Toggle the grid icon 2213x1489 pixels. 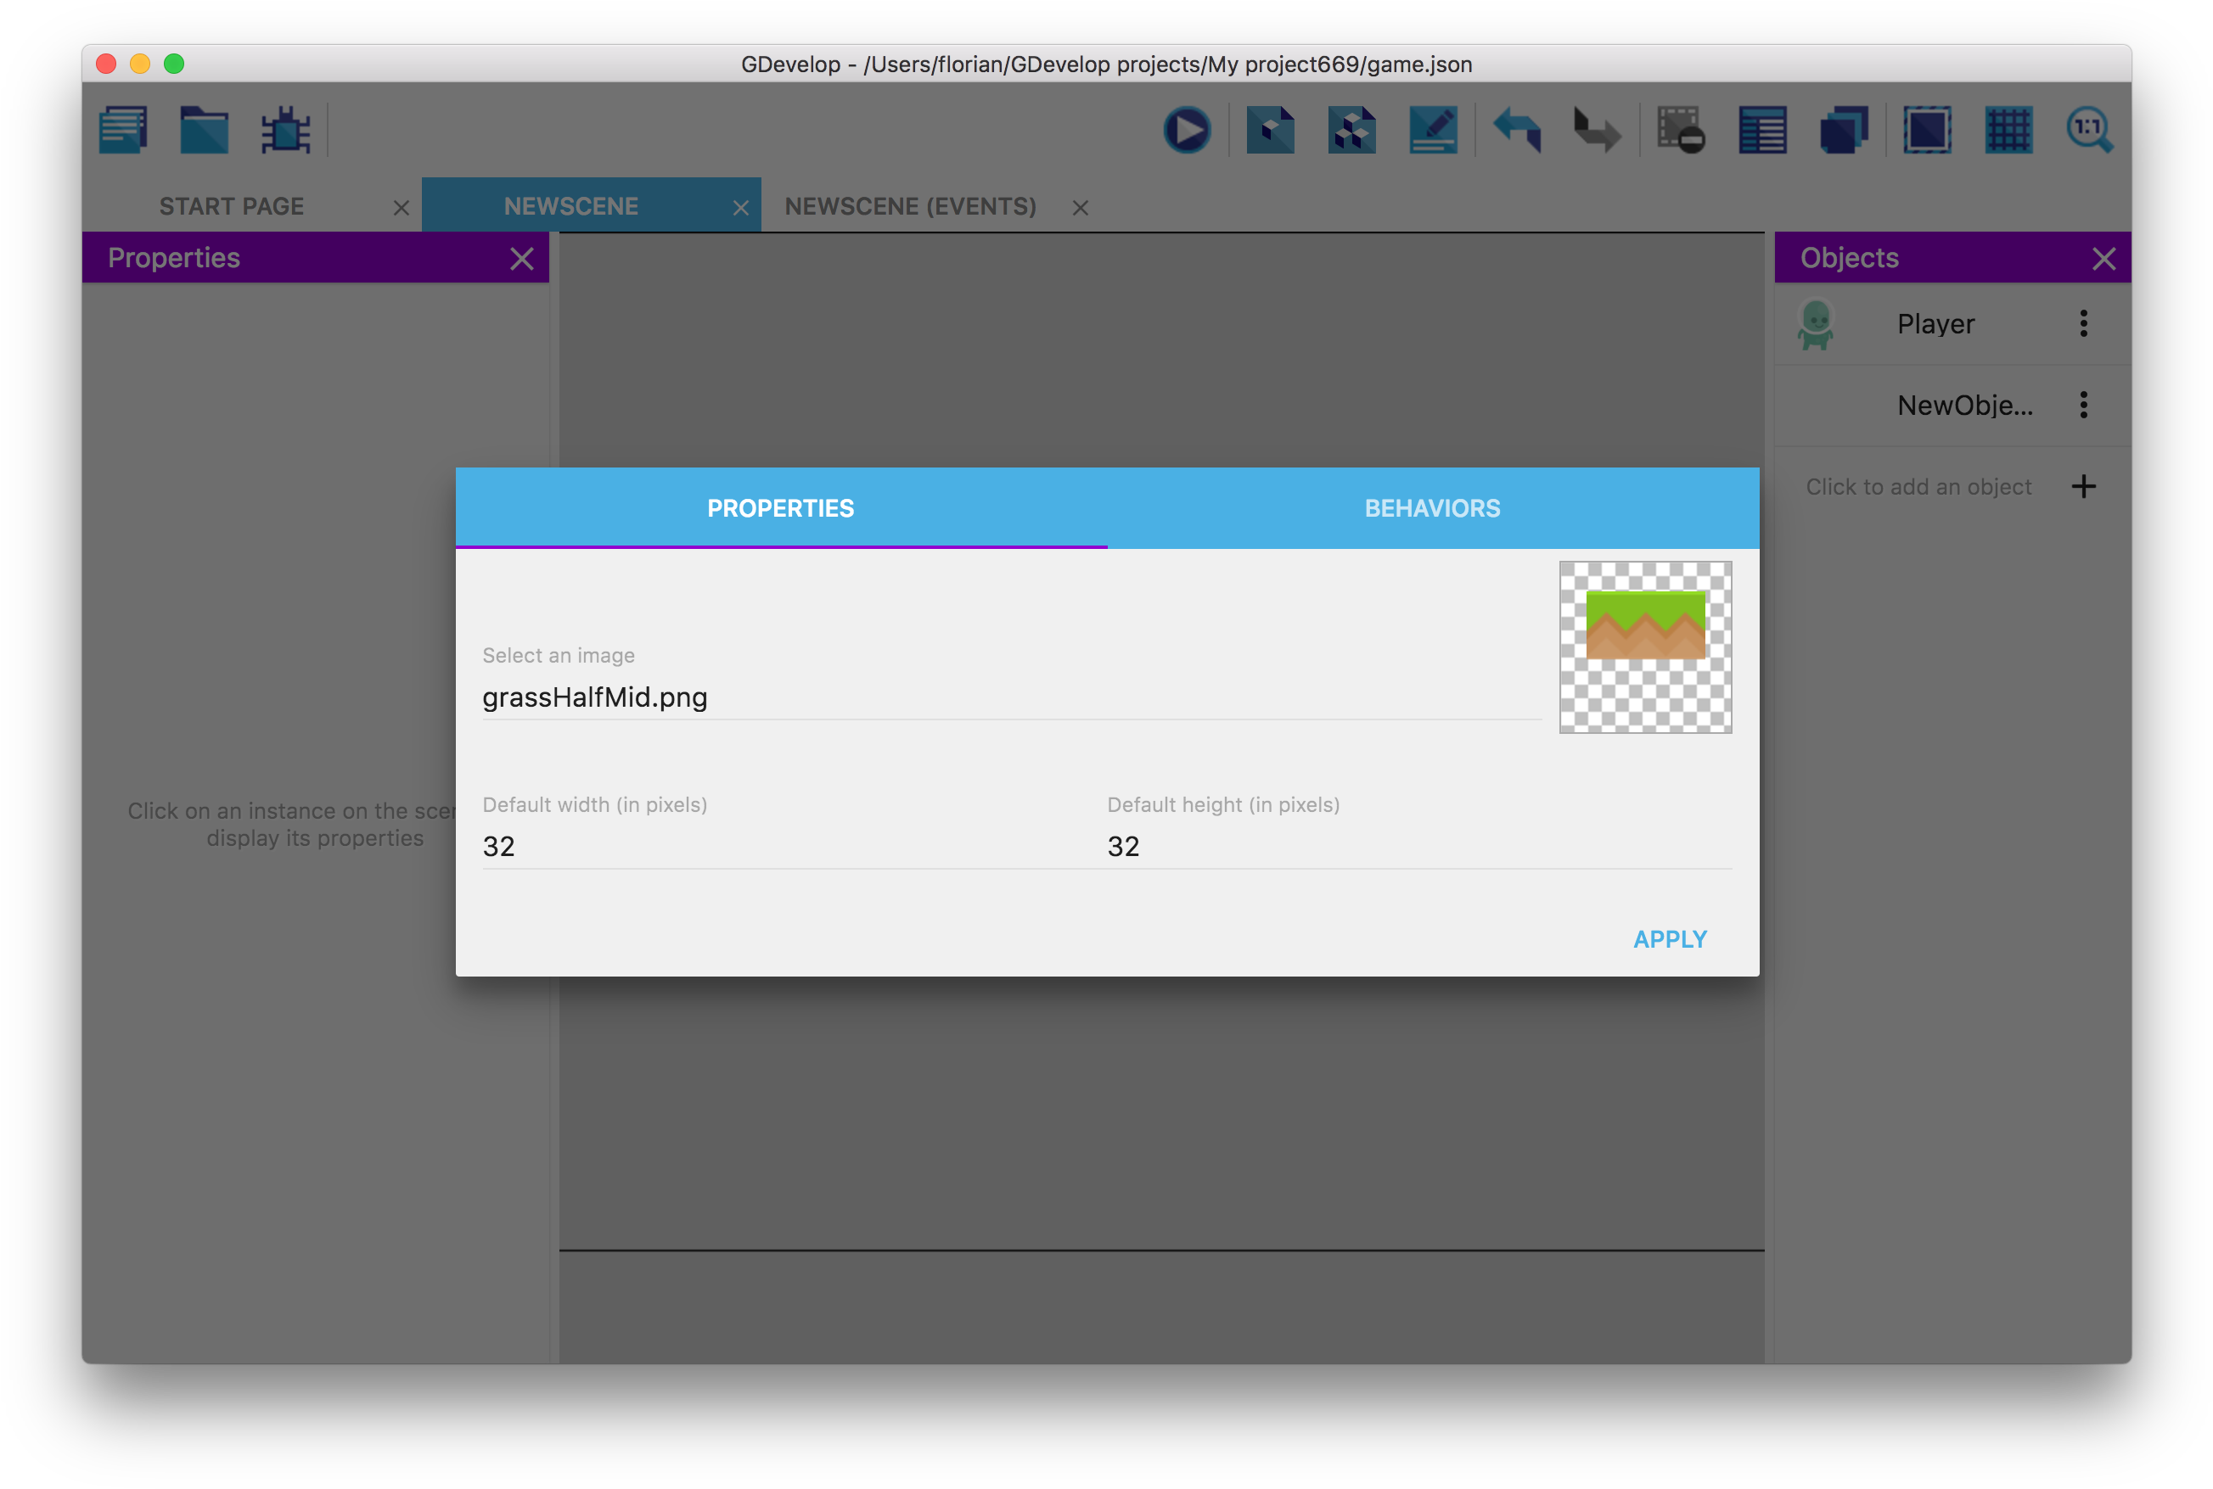(2008, 129)
